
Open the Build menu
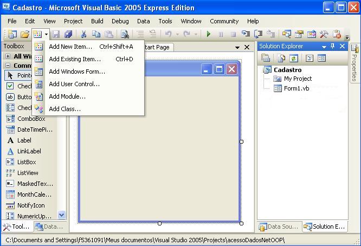pyautogui.click(x=97, y=21)
